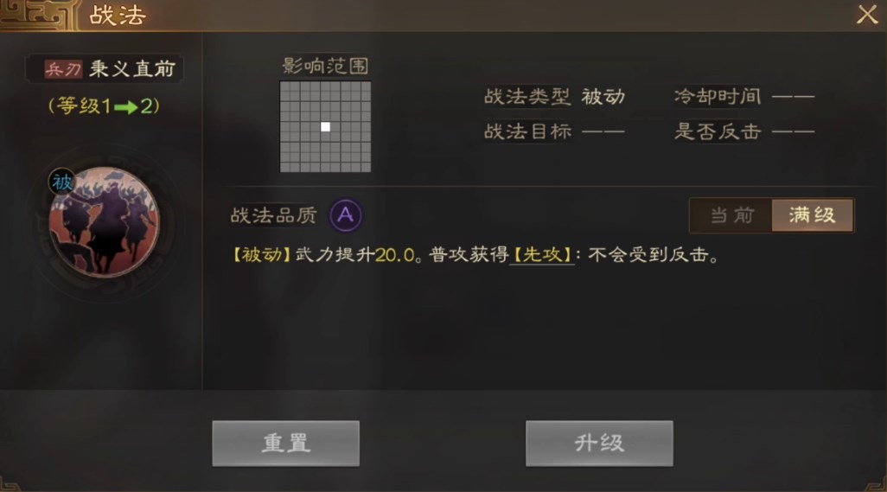Viewport: 887px width, 492px height.
Task: Click the white center cell in range grid
Action: coord(325,127)
